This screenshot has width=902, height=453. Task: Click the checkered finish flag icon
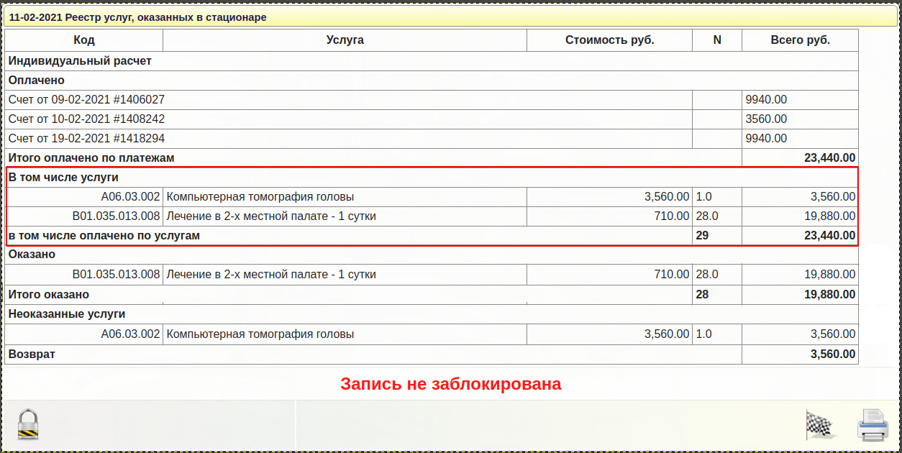(x=820, y=424)
